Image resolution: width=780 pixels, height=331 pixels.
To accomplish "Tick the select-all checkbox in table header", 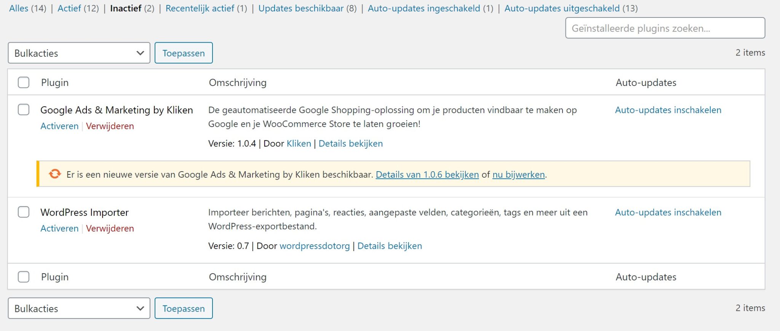I will coord(24,83).
